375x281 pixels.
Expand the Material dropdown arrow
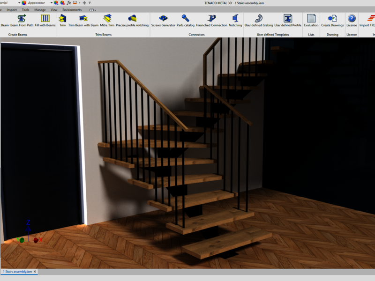click(19, 3)
